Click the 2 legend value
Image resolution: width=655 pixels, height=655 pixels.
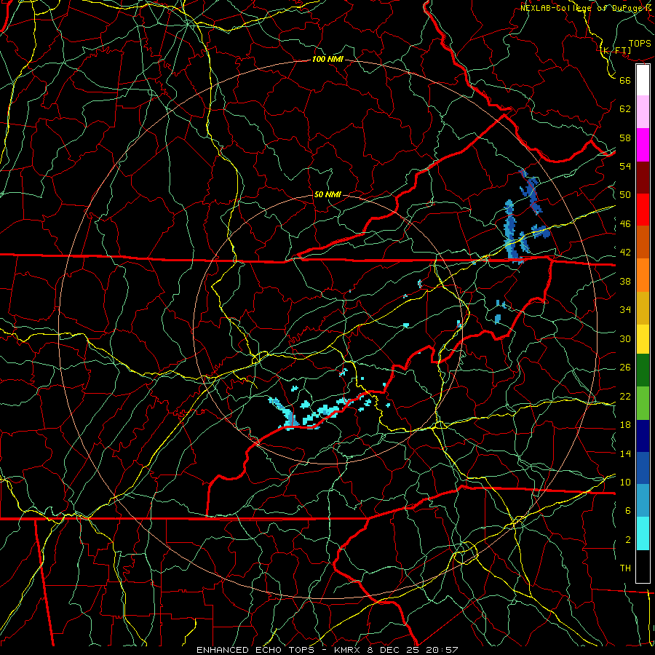pyautogui.click(x=628, y=540)
